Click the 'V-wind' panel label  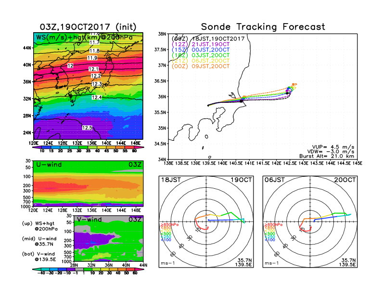tap(89, 220)
